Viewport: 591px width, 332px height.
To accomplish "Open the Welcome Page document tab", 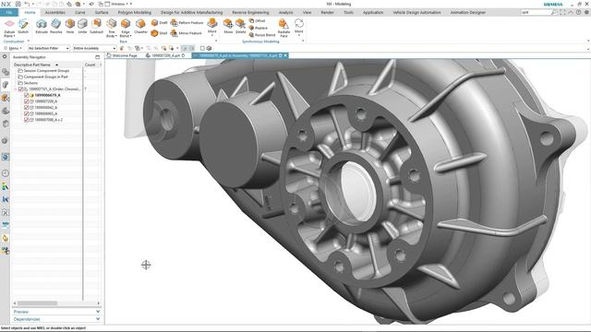I will coord(122,55).
